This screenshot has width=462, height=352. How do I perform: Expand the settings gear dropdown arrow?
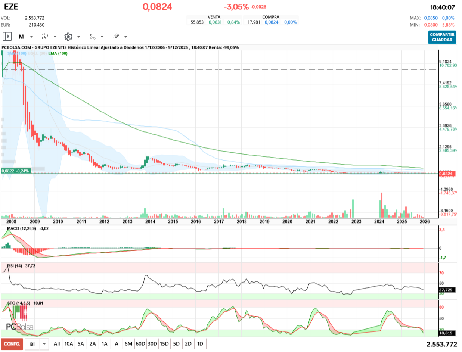[78, 37]
